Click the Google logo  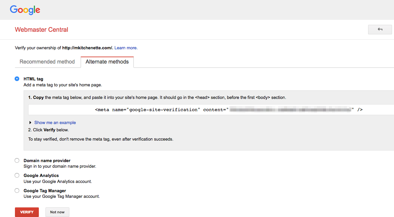coord(25,10)
